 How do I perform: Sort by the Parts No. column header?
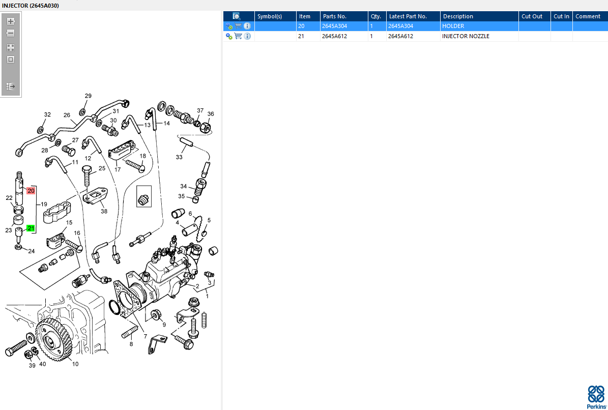point(344,16)
